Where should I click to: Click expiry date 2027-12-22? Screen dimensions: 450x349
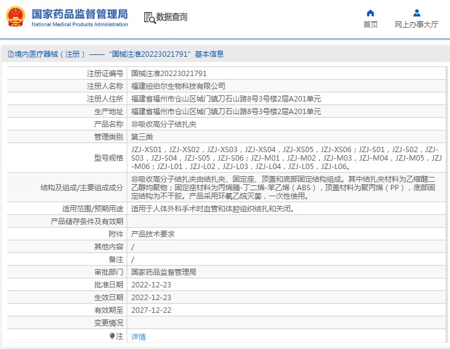click(151, 310)
